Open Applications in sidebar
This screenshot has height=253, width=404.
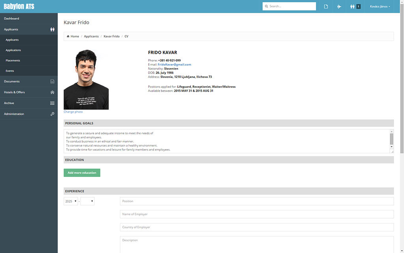(x=29, y=50)
